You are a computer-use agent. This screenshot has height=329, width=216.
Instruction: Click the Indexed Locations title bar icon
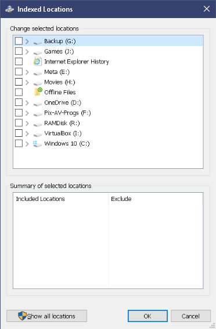click(10, 9)
